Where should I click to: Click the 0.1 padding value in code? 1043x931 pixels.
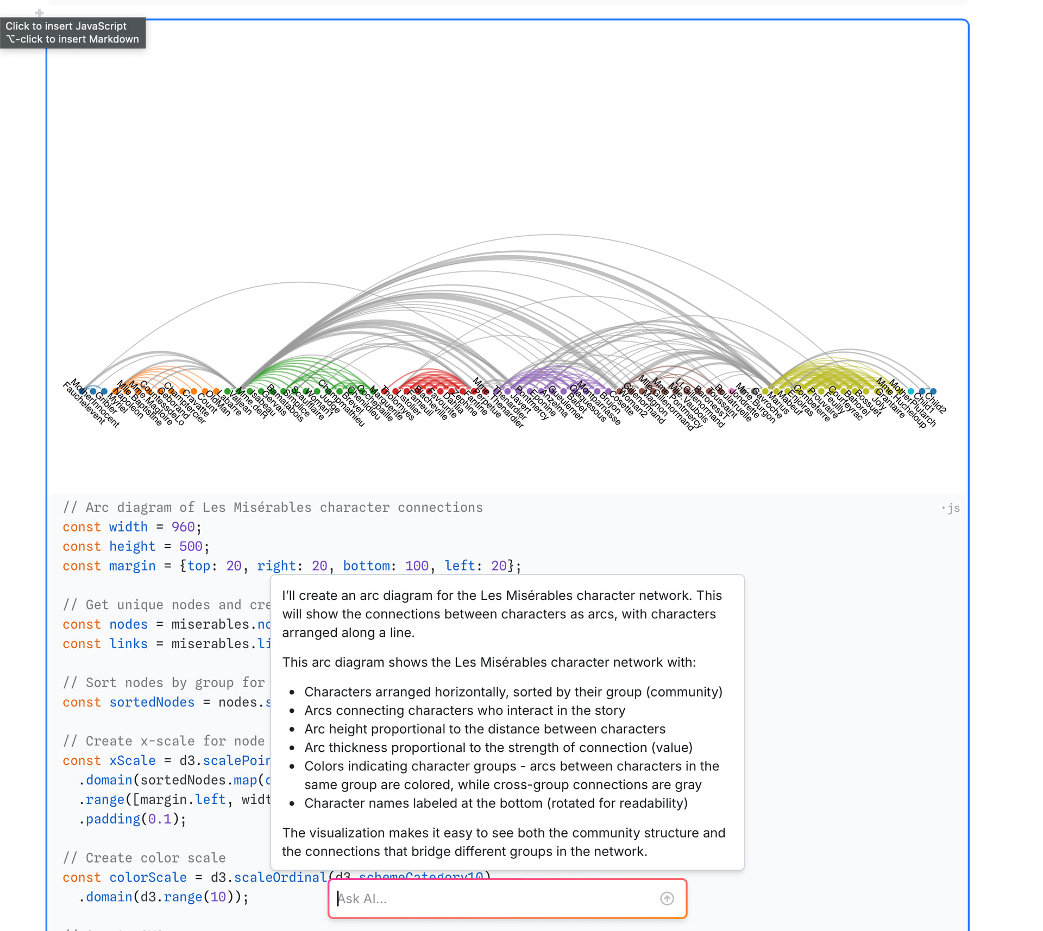point(159,819)
